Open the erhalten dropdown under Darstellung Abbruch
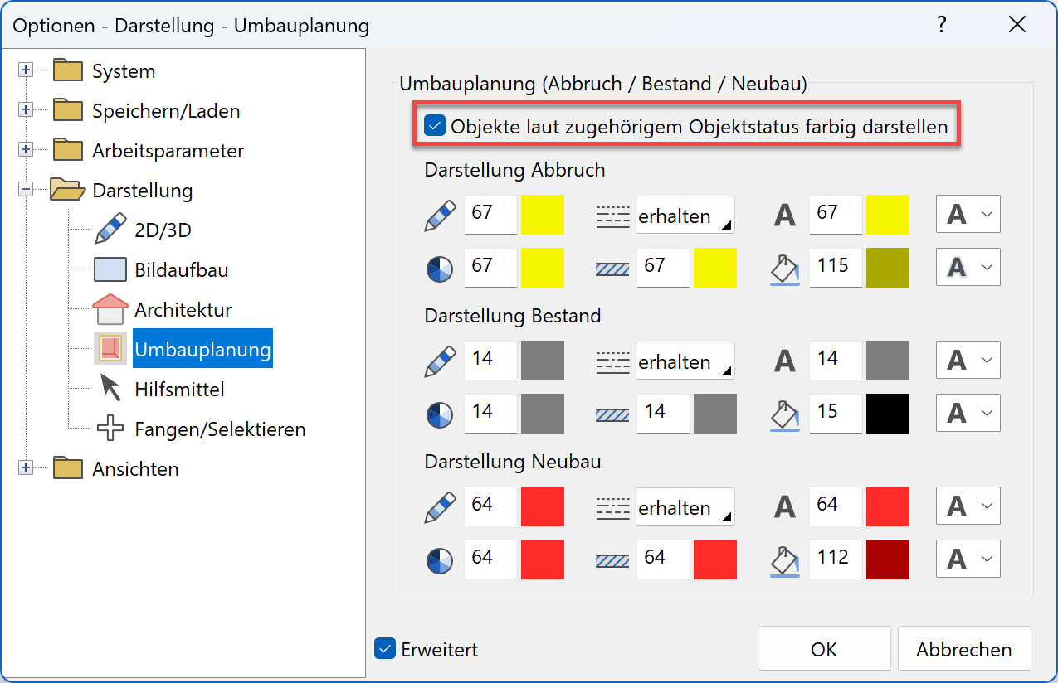This screenshot has width=1058, height=683. pos(685,214)
